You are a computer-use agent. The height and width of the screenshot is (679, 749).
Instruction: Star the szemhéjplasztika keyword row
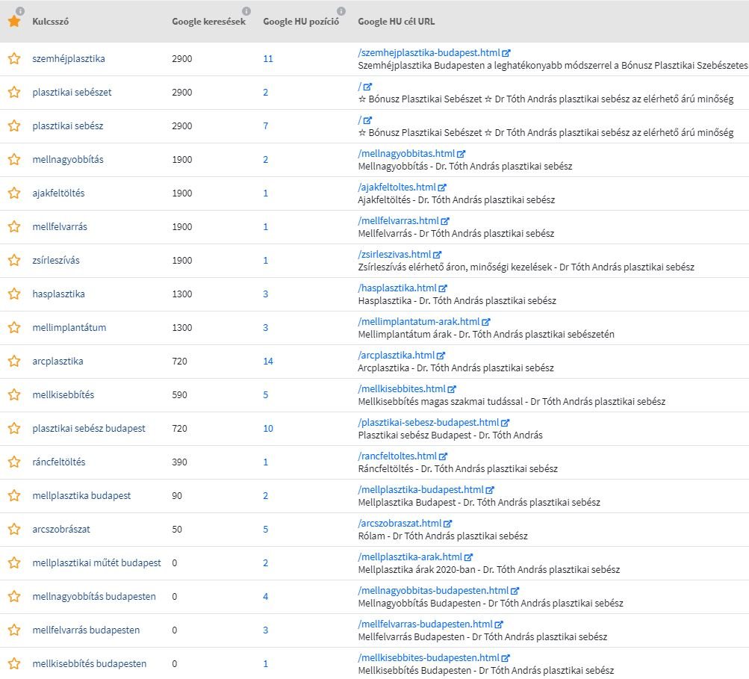click(x=13, y=59)
